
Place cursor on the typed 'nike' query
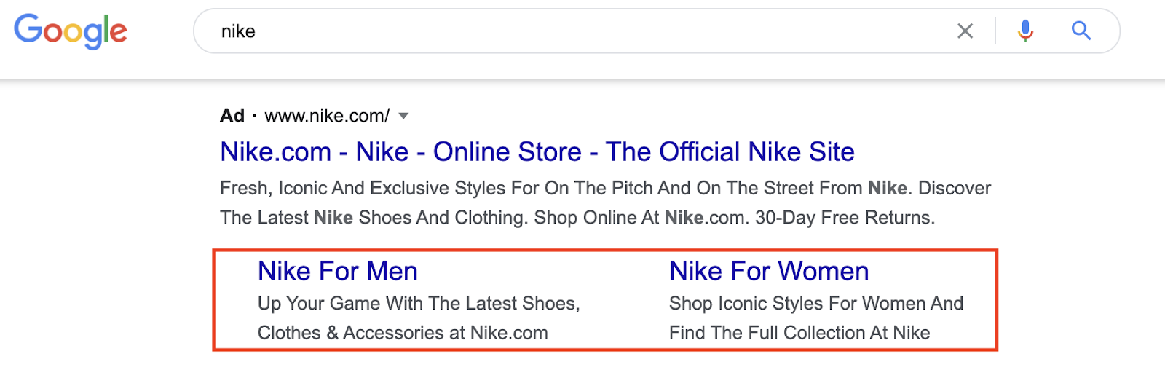pos(238,31)
